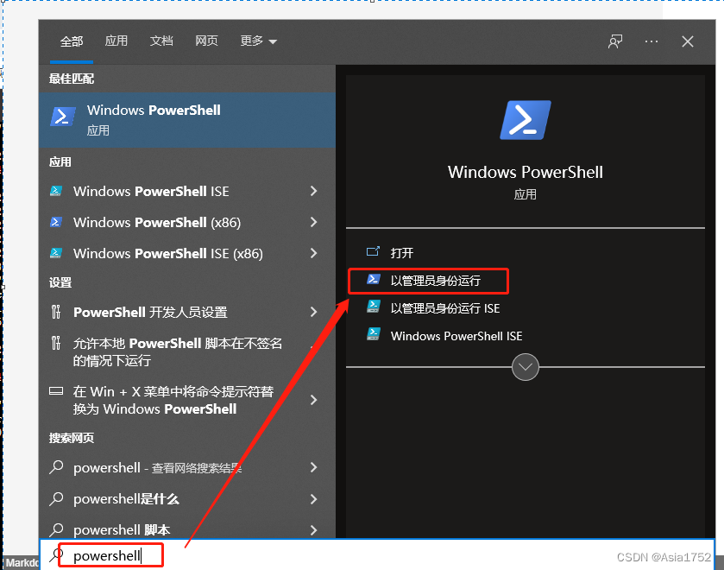
Task: Click search icon beside 查看网络搜索结果
Action: click(56, 467)
